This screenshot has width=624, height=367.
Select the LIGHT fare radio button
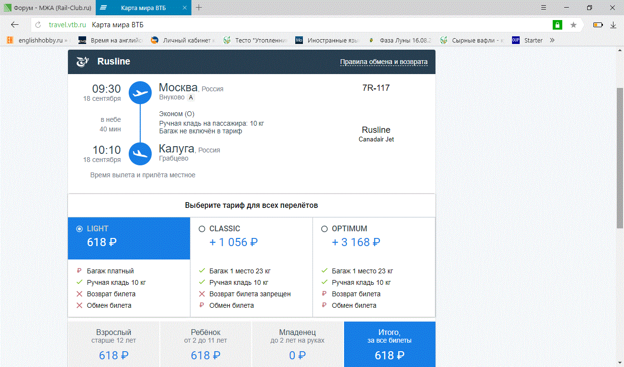pos(79,229)
